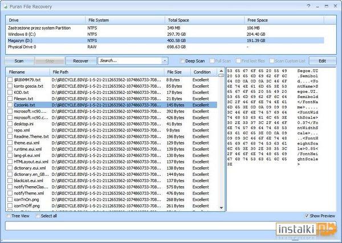Uncheck the Show Preview checkbox
The image size is (342, 243).
[x=307, y=216]
